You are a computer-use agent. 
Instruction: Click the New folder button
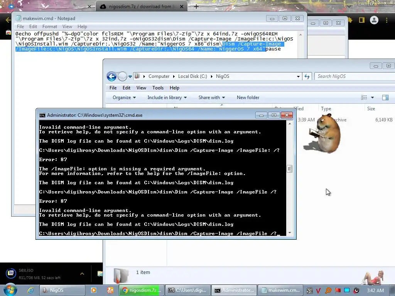tap(248, 98)
